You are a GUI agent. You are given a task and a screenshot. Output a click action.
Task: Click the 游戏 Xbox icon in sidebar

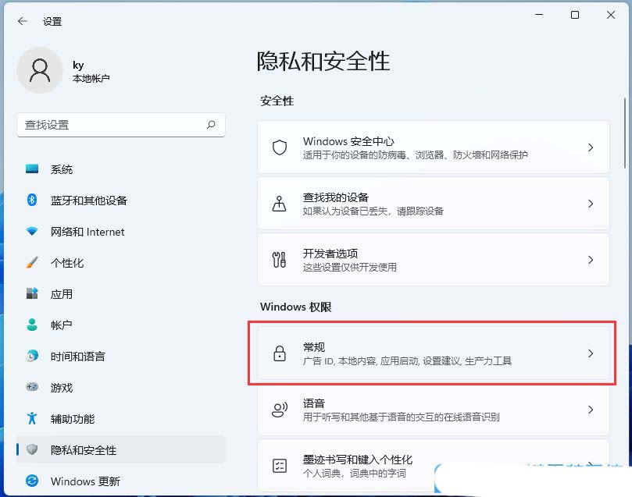32,388
